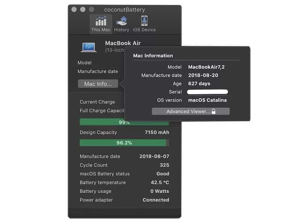Click the Full Charge Capacity label
The image size is (288, 222).
coord(102,111)
